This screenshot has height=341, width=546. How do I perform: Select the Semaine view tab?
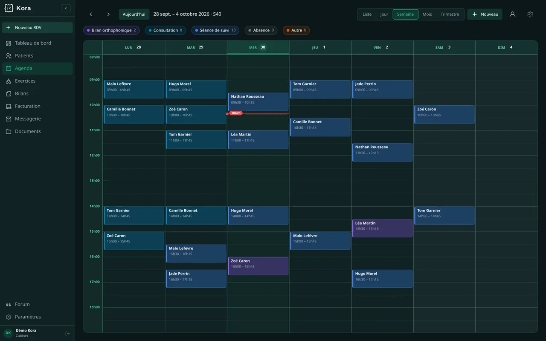405,14
